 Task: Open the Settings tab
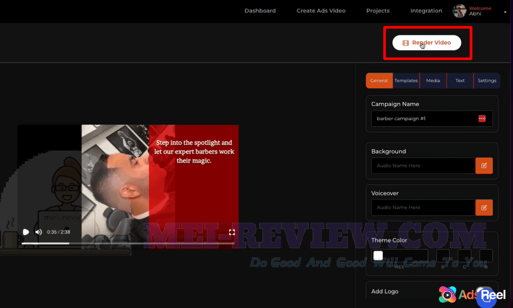[x=487, y=81]
